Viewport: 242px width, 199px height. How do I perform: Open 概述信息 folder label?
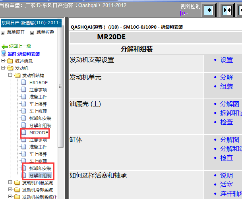point(24,61)
